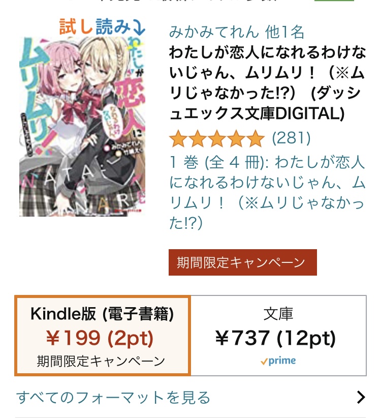This screenshot has width=381, height=418.
Task: Click the book title heading text
Action: pyautogui.click(x=267, y=83)
